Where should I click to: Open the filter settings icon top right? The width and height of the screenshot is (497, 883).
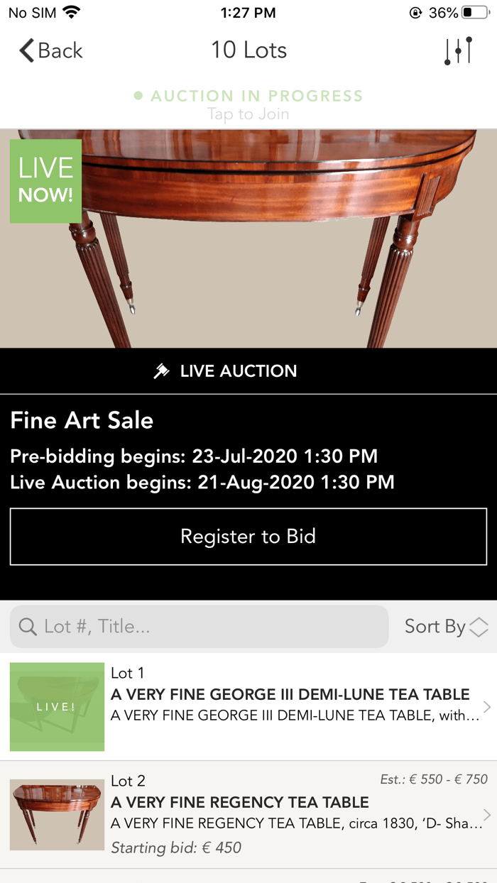tap(459, 50)
